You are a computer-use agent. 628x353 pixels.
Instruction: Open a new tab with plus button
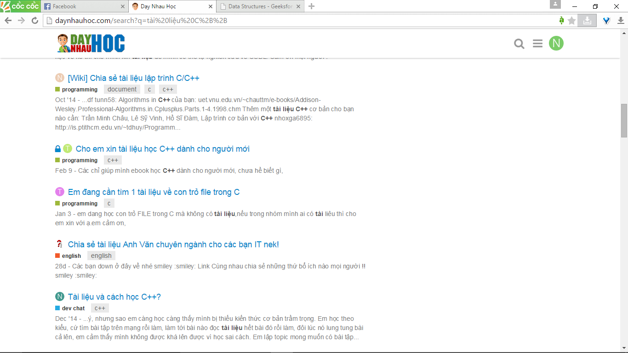coord(311,6)
